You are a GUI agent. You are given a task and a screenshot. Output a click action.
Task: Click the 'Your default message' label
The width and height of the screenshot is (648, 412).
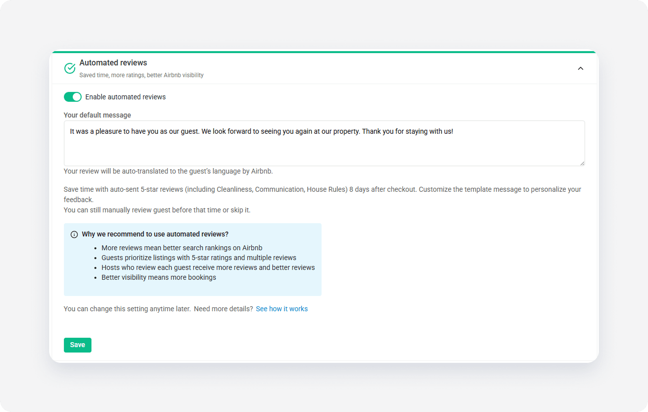pos(97,115)
